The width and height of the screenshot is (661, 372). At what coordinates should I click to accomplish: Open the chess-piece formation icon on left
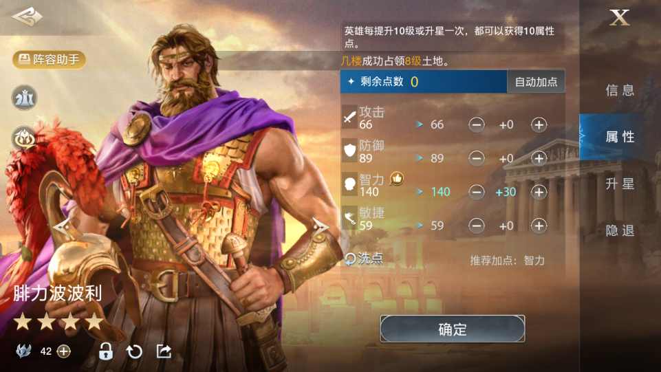(25, 98)
